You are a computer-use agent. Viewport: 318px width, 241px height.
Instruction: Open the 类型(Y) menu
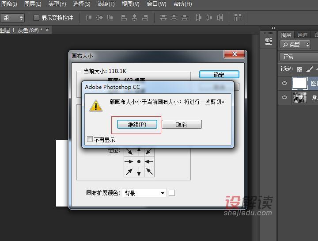57,4
